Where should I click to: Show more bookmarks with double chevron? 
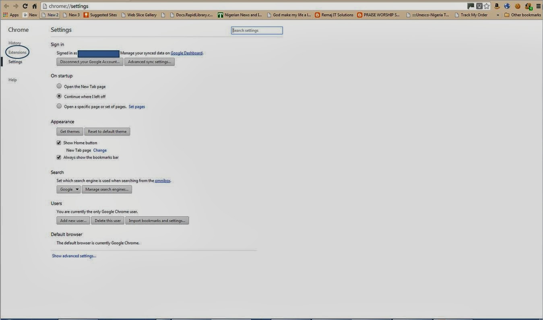(x=498, y=15)
